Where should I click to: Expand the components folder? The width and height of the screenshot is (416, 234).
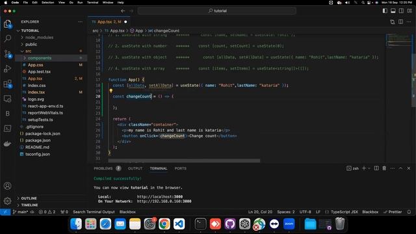click(x=40, y=58)
